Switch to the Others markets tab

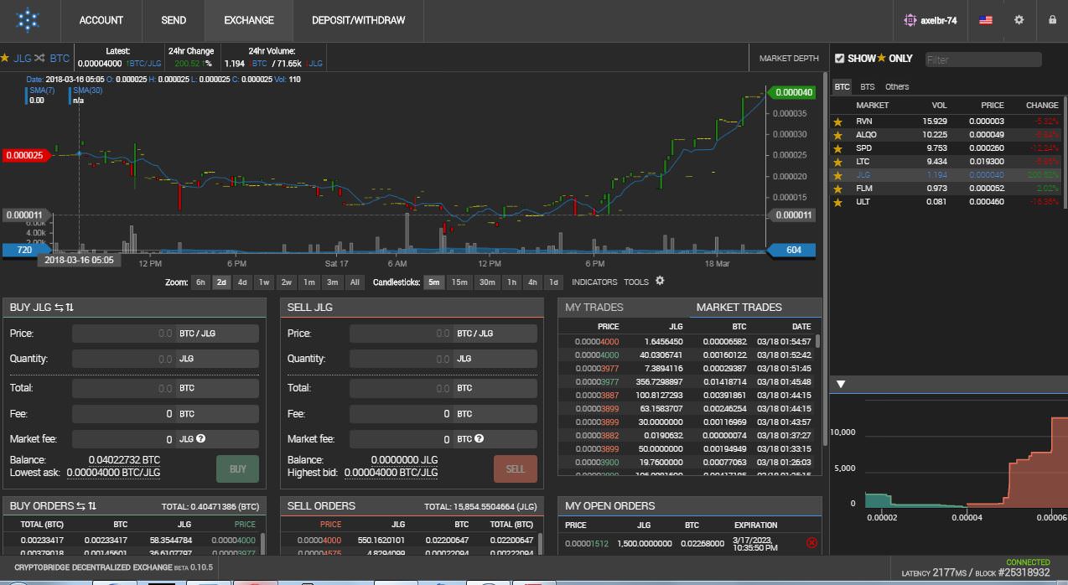(x=897, y=86)
